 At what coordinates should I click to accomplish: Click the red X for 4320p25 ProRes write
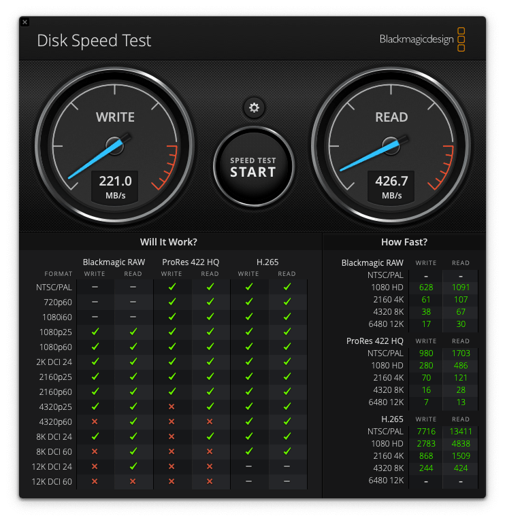point(172,406)
